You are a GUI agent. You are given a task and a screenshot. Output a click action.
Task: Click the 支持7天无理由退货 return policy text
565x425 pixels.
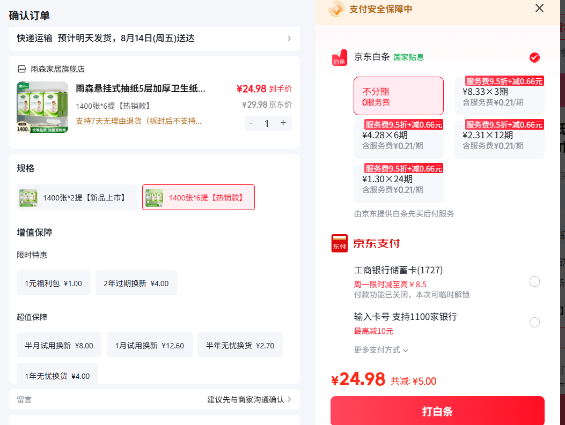pyautogui.click(x=138, y=121)
